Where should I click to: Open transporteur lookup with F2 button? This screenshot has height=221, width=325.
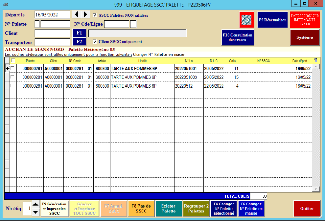tap(79, 42)
